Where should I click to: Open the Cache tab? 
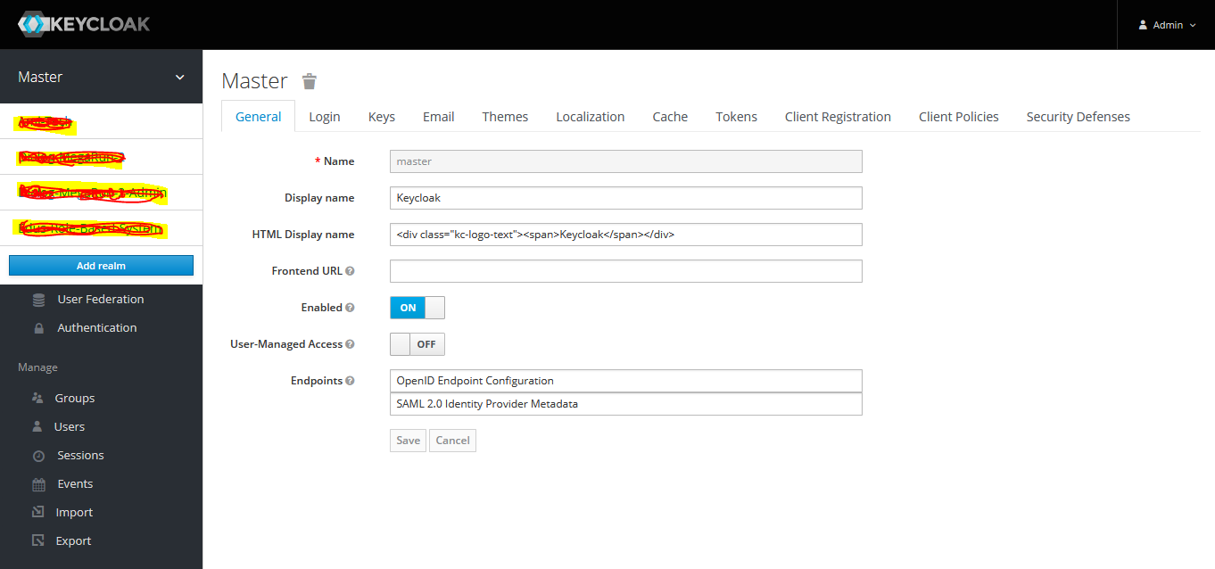click(670, 116)
